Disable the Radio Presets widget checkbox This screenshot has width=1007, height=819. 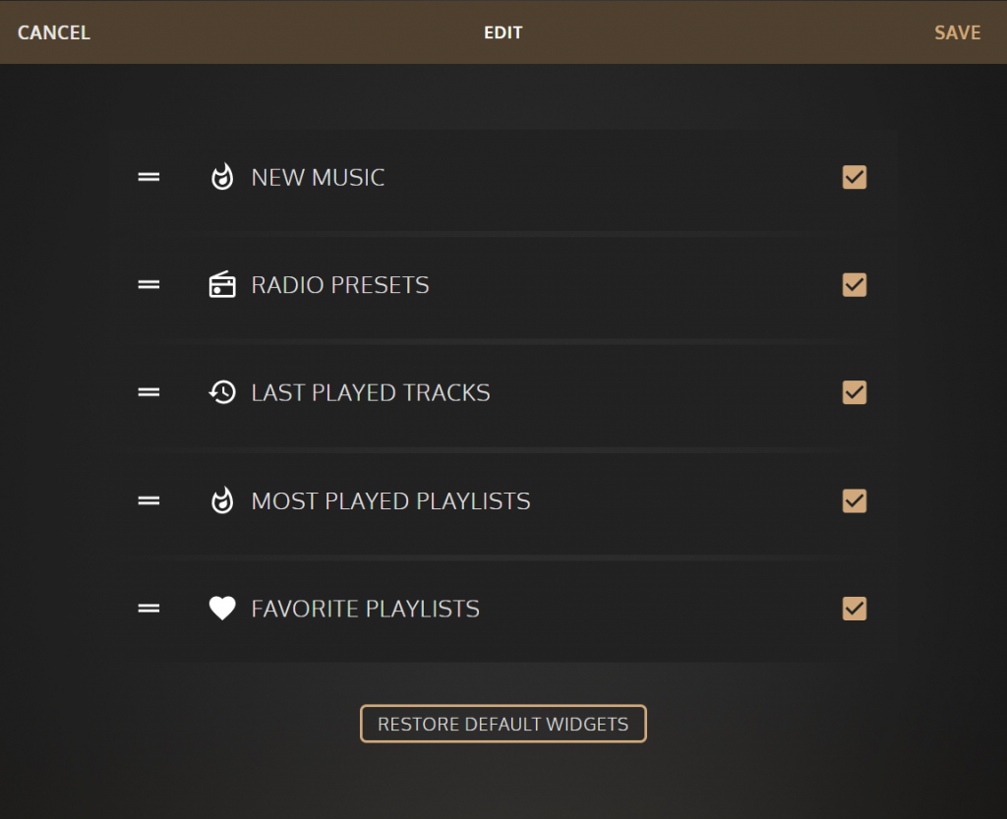click(x=855, y=284)
